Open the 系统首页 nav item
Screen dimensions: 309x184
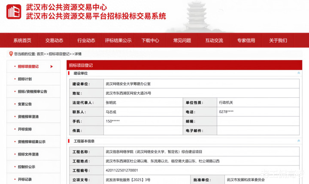[22, 40]
